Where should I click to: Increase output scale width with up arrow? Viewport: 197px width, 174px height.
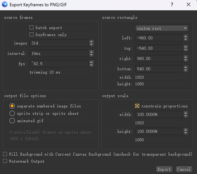tap(186, 113)
